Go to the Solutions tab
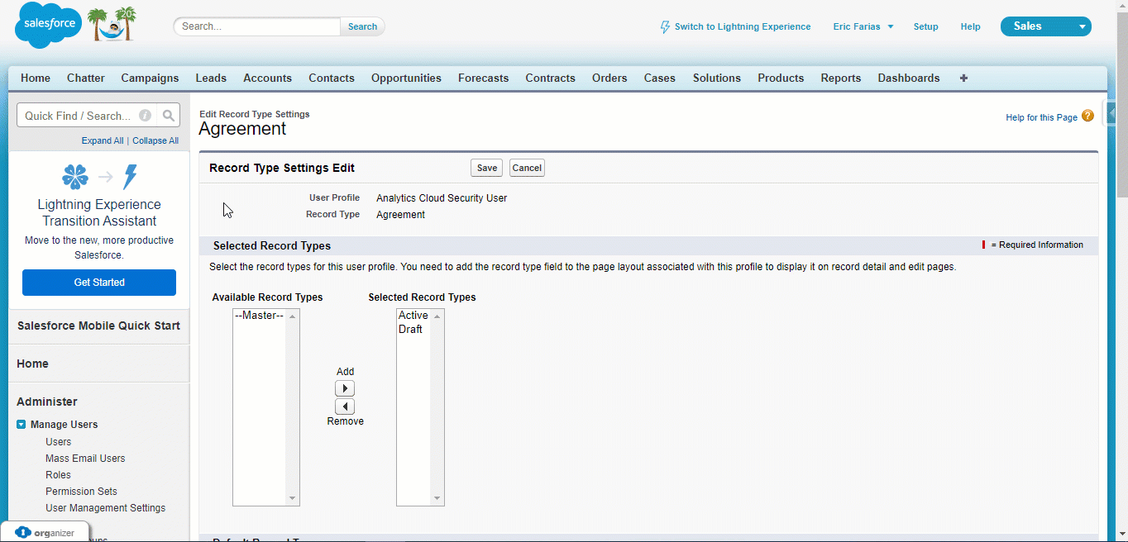Viewport: 1128px width, 542px height. click(x=717, y=78)
